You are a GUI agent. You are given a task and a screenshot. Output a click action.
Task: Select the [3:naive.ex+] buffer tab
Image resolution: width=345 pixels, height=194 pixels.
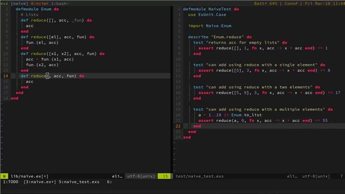point(40,182)
